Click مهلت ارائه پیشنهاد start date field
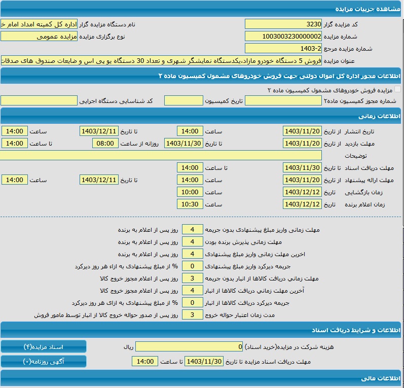 [x=302, y=180]
